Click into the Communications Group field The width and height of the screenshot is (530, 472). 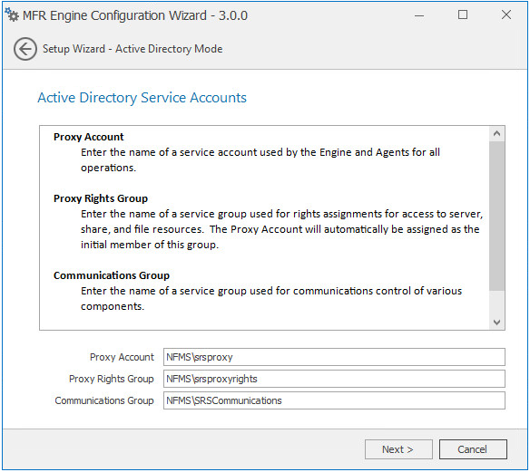[x=334, y=400]
